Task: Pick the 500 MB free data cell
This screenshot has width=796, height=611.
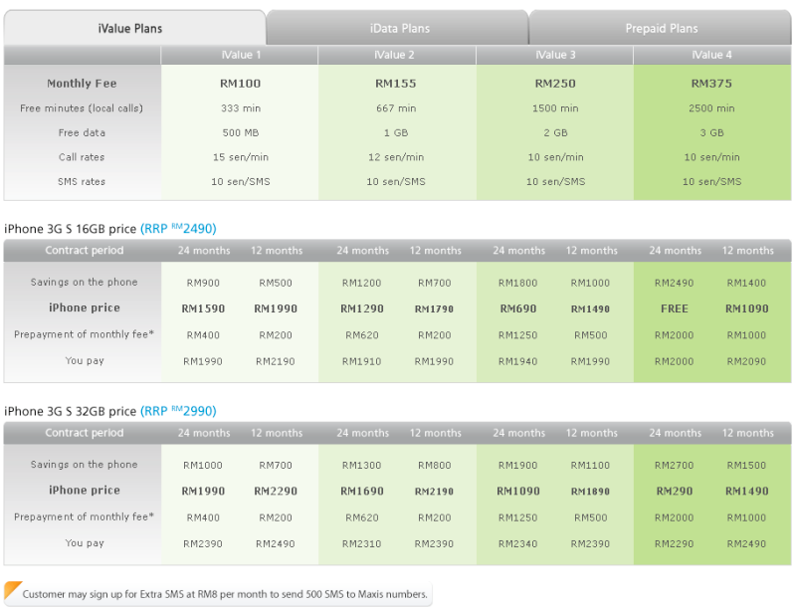Action: click(x=241, y=132)
